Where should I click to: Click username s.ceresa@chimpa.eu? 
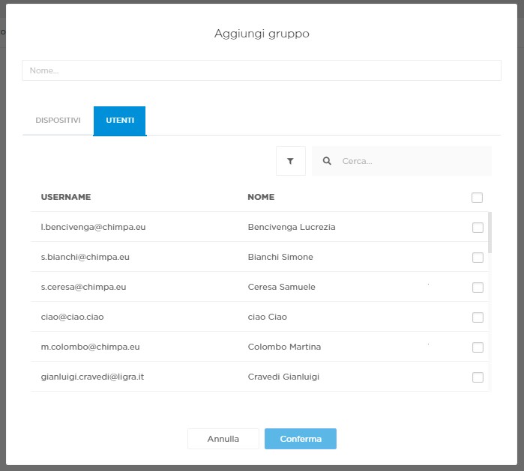point(83,287)
